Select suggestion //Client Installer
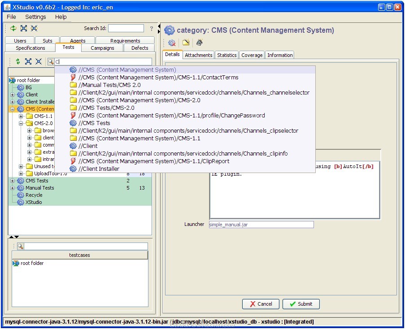This screenshot has width=405, height=329. (185, 169)
